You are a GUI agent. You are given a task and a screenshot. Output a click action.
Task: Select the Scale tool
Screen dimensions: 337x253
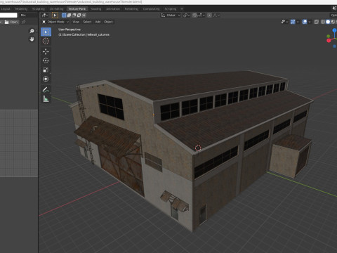coord(46,70)
